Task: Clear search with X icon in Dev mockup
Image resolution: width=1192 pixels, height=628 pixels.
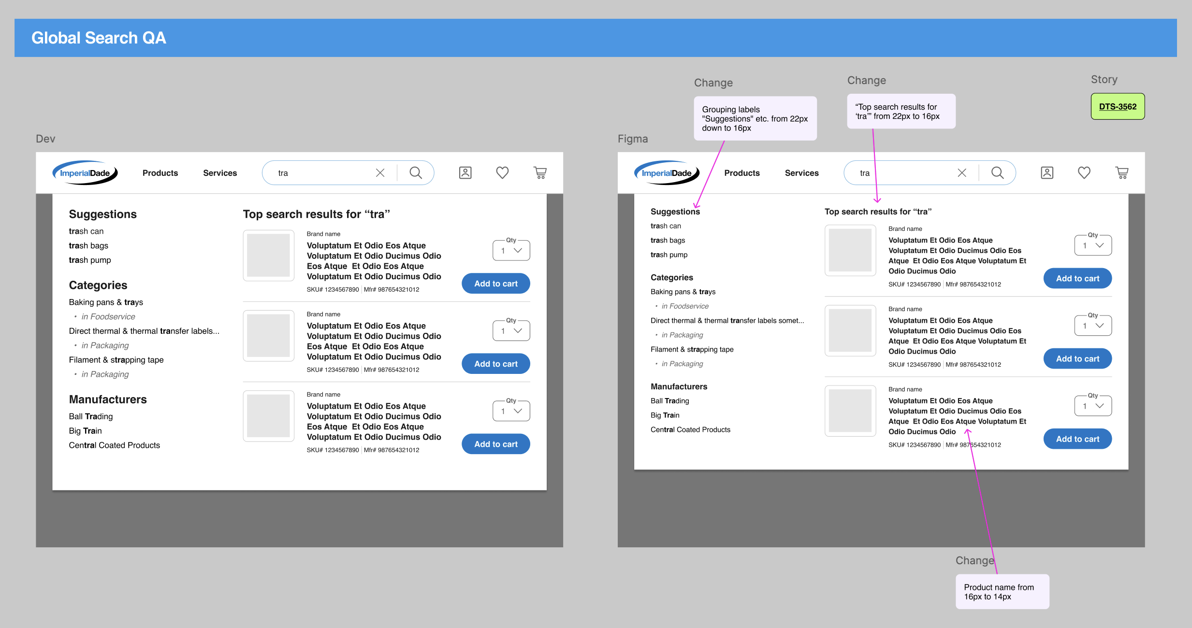Action: tap(380, 173)
